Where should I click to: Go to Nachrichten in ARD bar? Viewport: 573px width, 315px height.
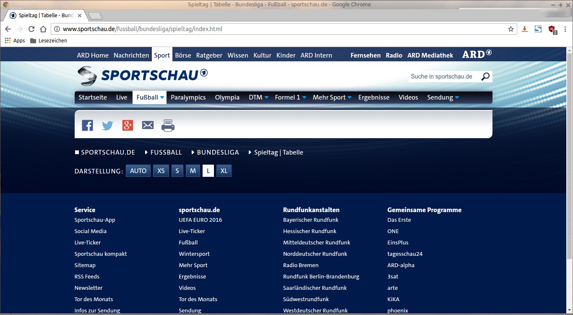click(131, 55)
